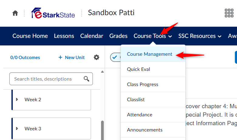
Task: Expand the Week 2 unit
Action: pos(17,99)
